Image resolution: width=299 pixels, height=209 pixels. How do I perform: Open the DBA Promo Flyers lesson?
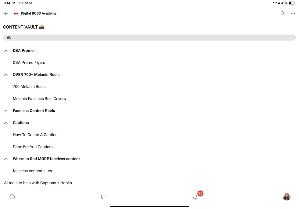29,63
